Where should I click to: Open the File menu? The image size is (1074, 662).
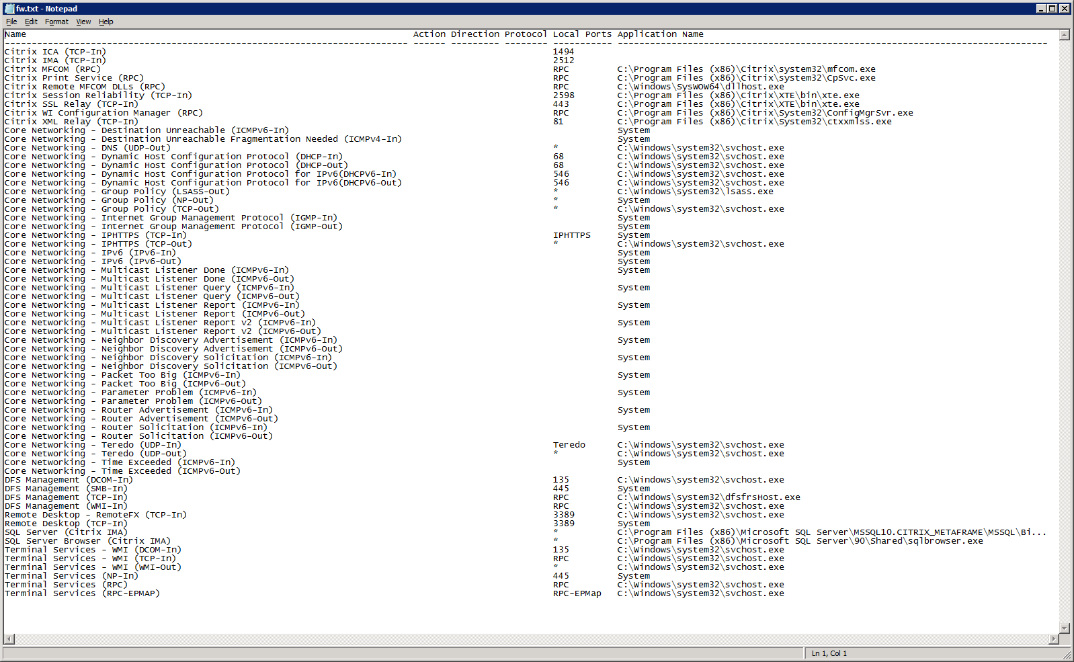[11, 22]
